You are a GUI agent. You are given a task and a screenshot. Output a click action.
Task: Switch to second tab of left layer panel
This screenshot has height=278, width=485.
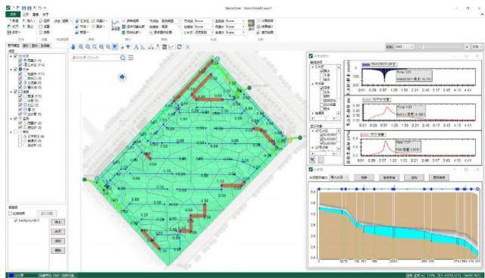pos(26,45)
